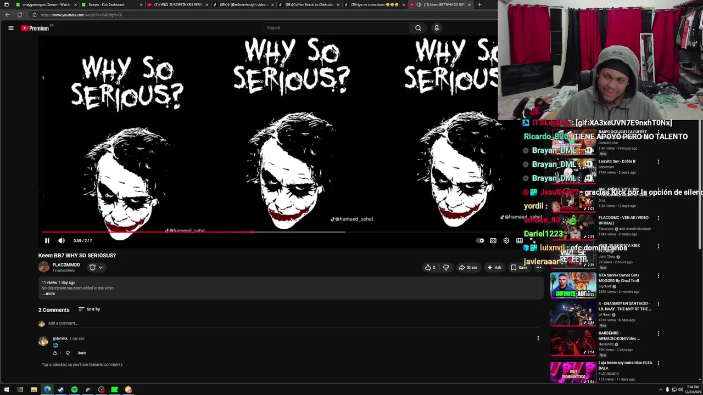
Task: Open the more actions ellipsis under video
Action: (x=539, y=267)
